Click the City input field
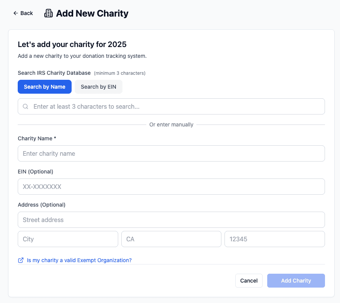Screen dimensions: 340x303 click(x=68, y=239)
